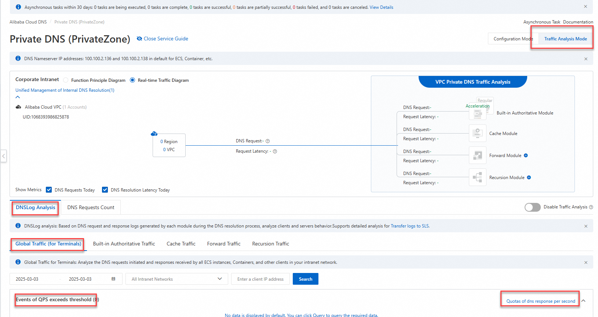Image resolution: width=598 pixels, height=317 pixels.
Task: Open the Asynchronous Task link
Action: point(542,22)
